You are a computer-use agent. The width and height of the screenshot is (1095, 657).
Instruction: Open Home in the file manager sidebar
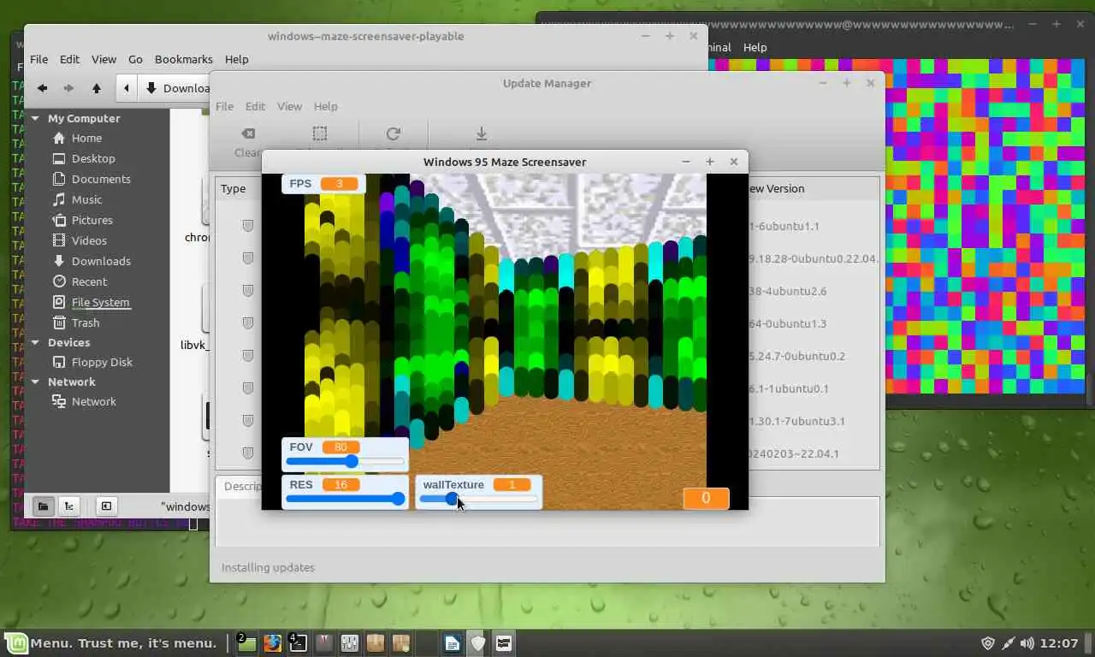click(x=86, y=138)
